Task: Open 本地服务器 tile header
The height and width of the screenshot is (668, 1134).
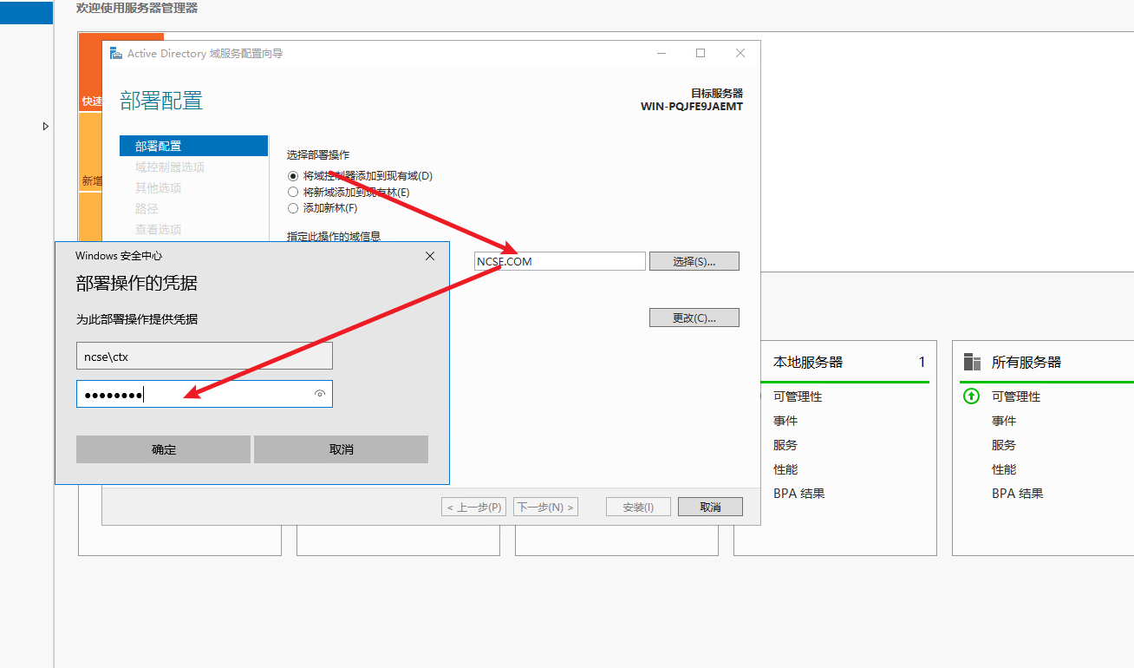Action: tap(808, 363)
